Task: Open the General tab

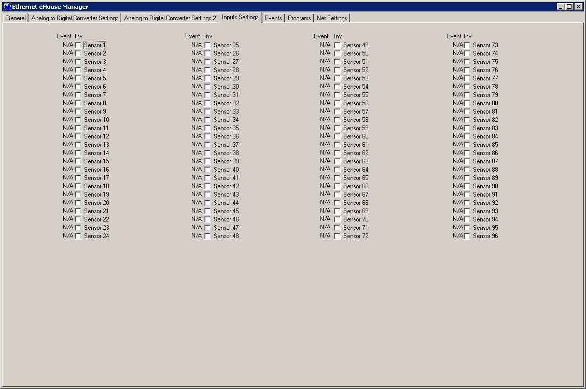Action: [x=16, y=18]
